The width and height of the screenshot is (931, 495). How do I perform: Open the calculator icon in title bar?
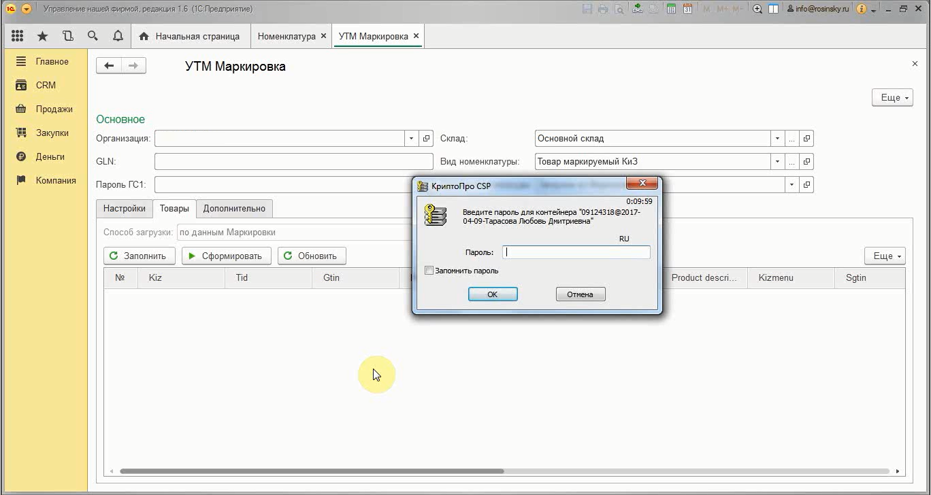pos(672,9)
